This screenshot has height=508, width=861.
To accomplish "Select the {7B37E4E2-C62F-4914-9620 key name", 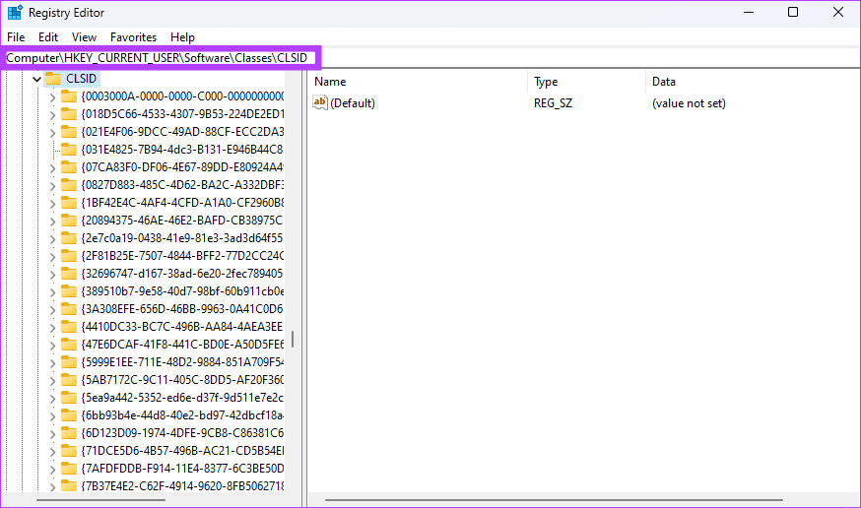I will [182, 485].
